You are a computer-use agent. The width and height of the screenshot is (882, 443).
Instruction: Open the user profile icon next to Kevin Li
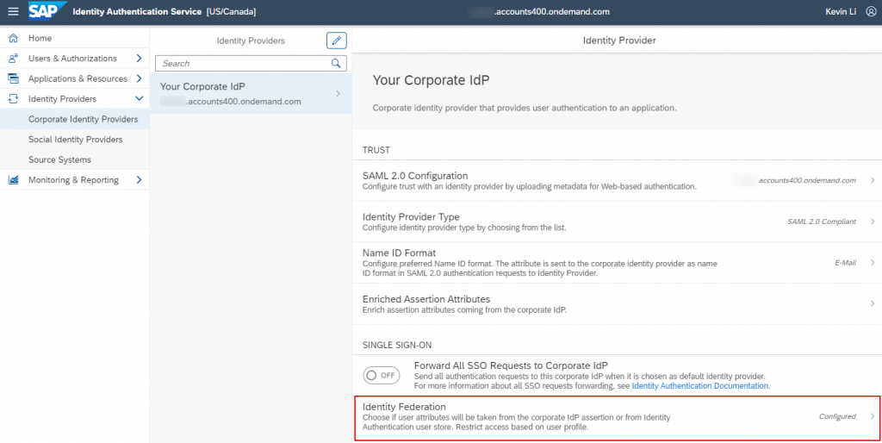coord(870,12)
